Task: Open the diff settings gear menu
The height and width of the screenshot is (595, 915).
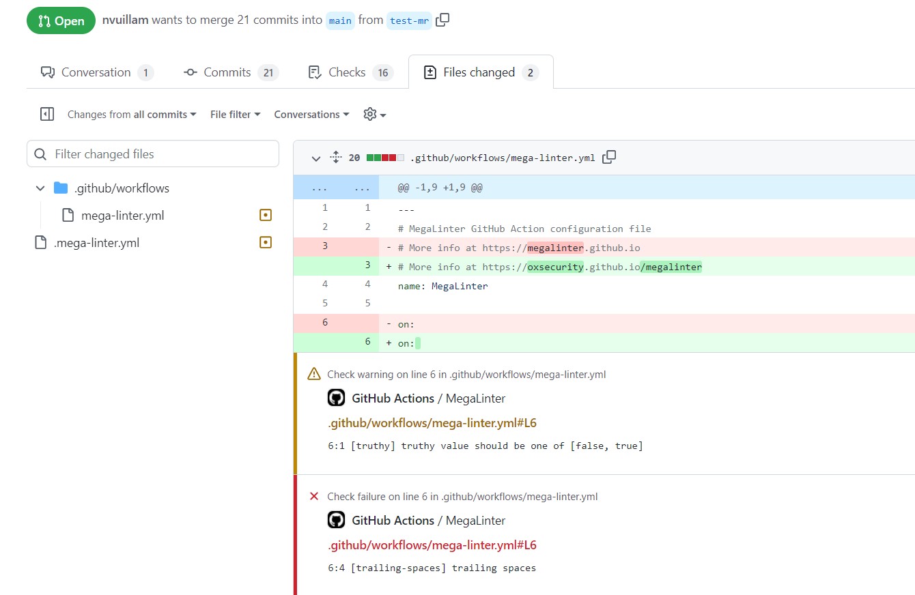Action: (375, 115)
